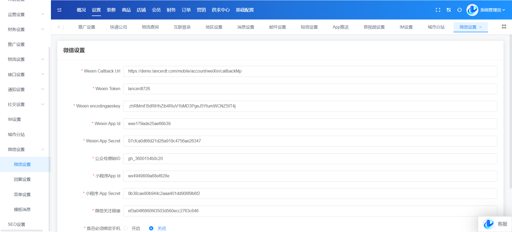Open the 客服 customer service widget
This screenshot has height=232, width=512.
coord(495,224)
